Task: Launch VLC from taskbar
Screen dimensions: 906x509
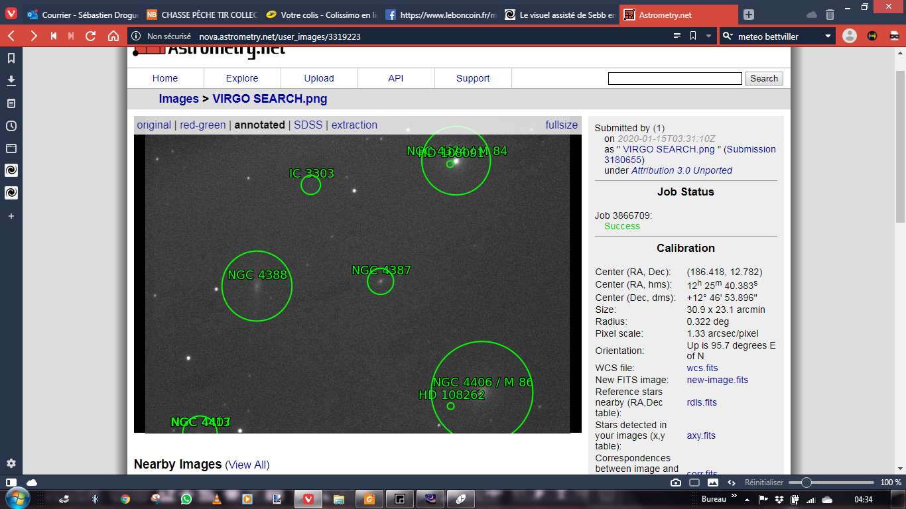Action: [x=216, y=498]
